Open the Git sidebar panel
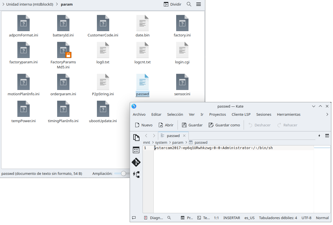 136,162
